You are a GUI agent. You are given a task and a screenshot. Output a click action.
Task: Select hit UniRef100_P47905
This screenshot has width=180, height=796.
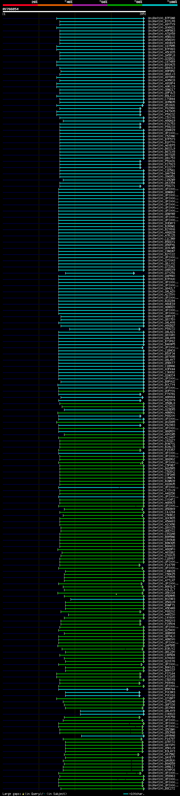161,111
